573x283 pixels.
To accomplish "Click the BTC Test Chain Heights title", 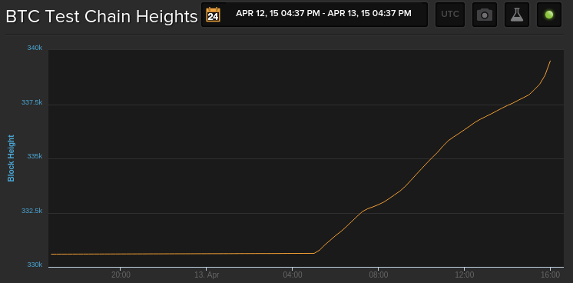I will point(101,16).
